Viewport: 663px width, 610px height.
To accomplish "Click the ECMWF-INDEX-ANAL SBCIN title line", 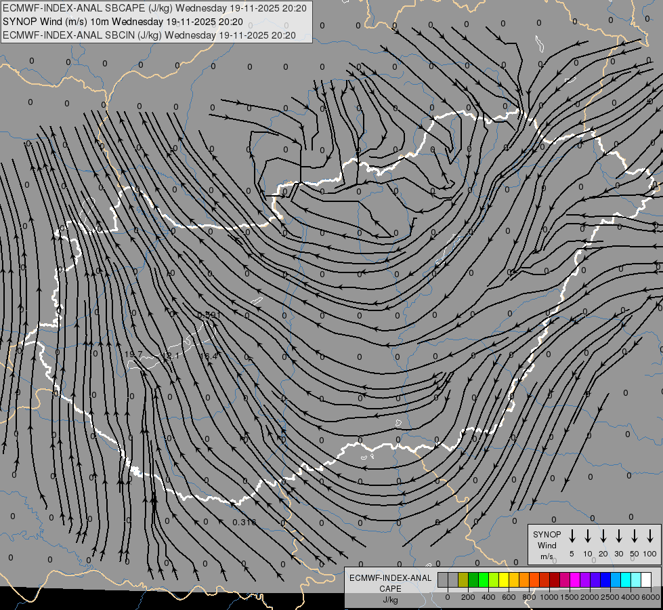I will click(x=149, y=35).
